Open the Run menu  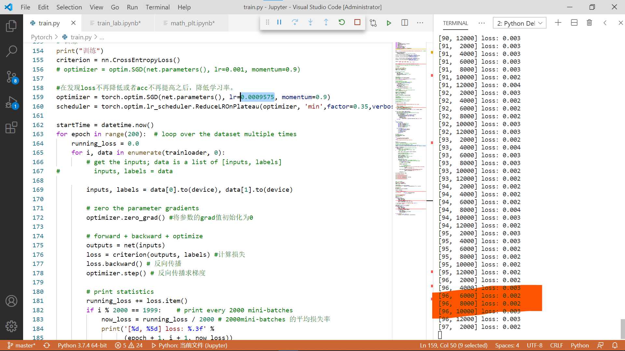coord(132,7)
